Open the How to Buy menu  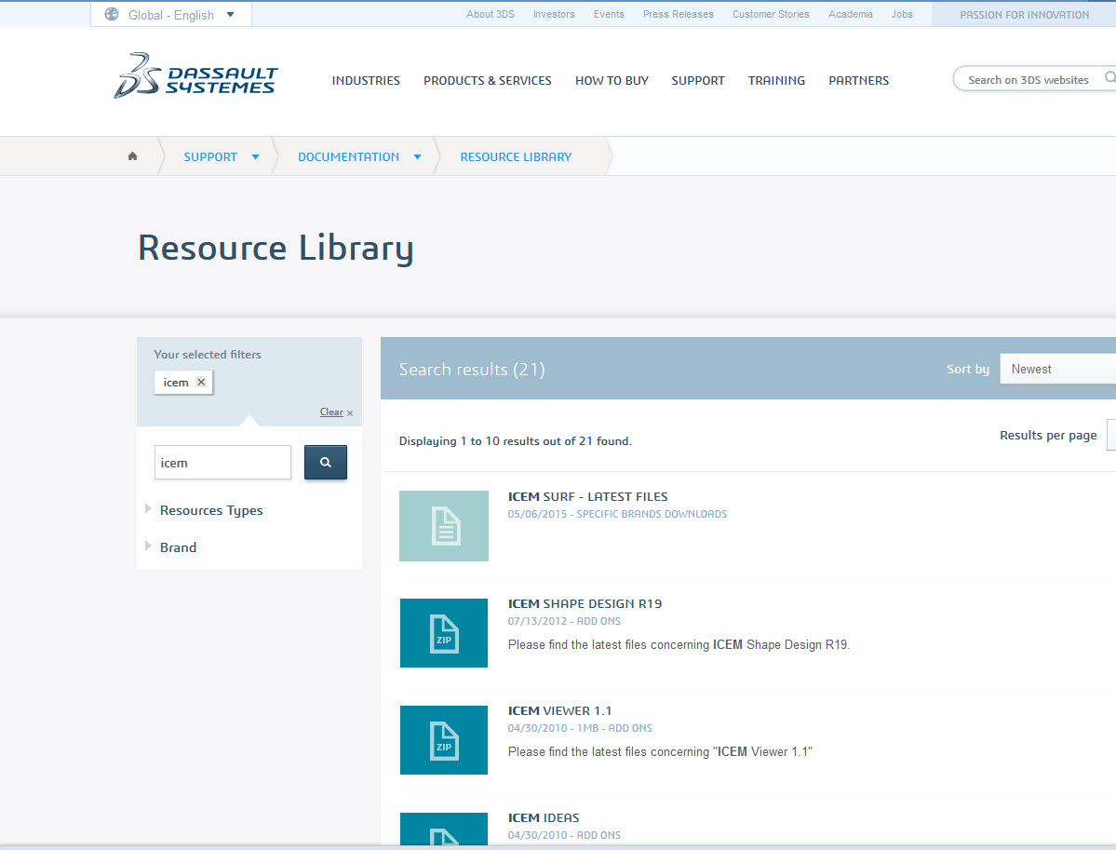612,80
